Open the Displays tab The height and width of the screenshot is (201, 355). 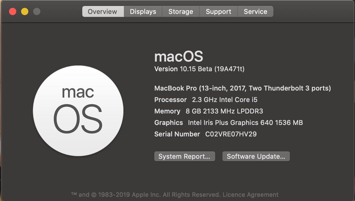(x=143, y=12)
